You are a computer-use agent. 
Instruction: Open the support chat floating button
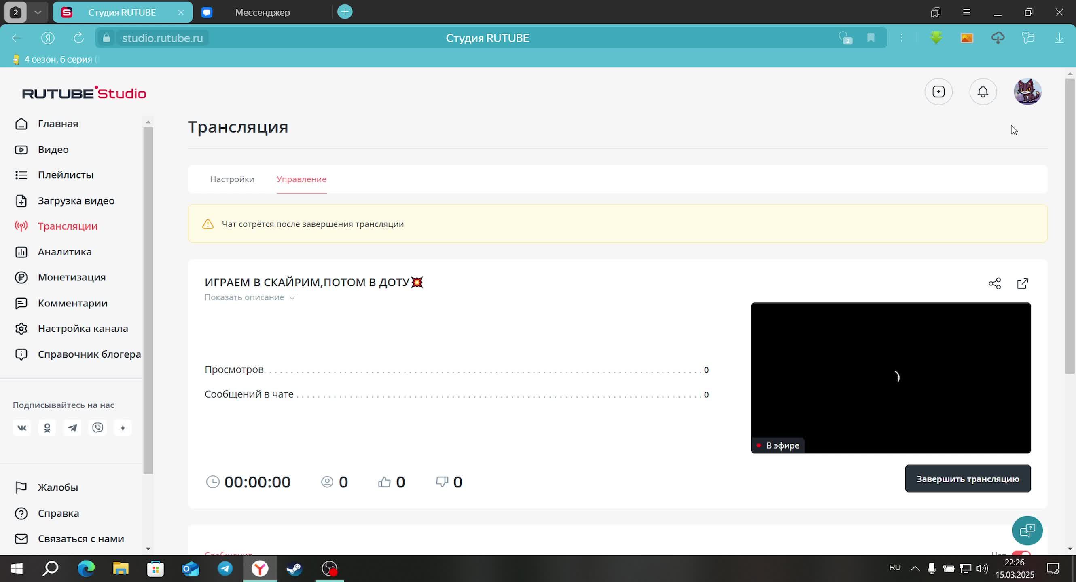[x=1027, y=531]
